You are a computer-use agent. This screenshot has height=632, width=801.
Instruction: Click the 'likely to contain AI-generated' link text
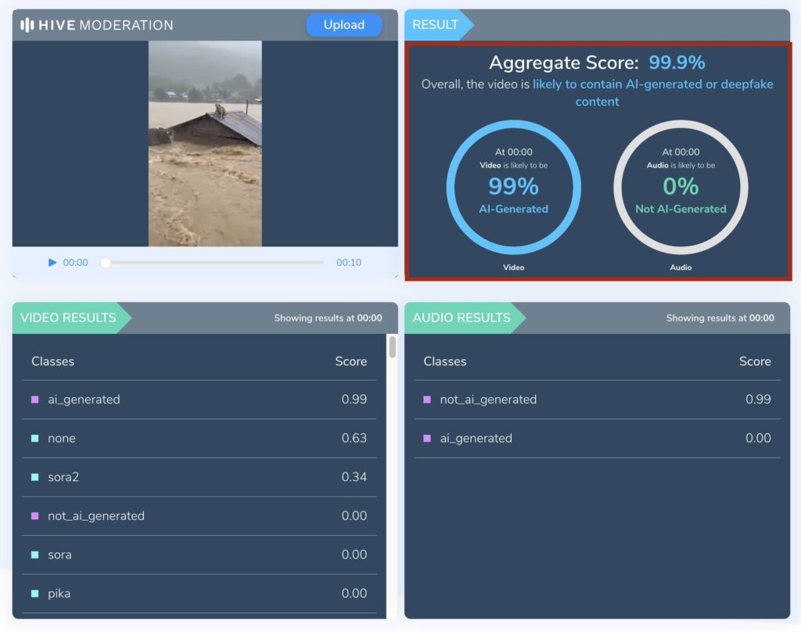pos(652,84)
